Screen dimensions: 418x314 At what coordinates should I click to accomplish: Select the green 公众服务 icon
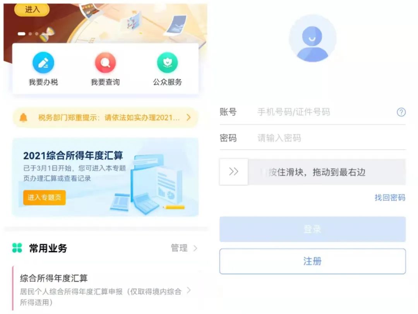[168, 63]
